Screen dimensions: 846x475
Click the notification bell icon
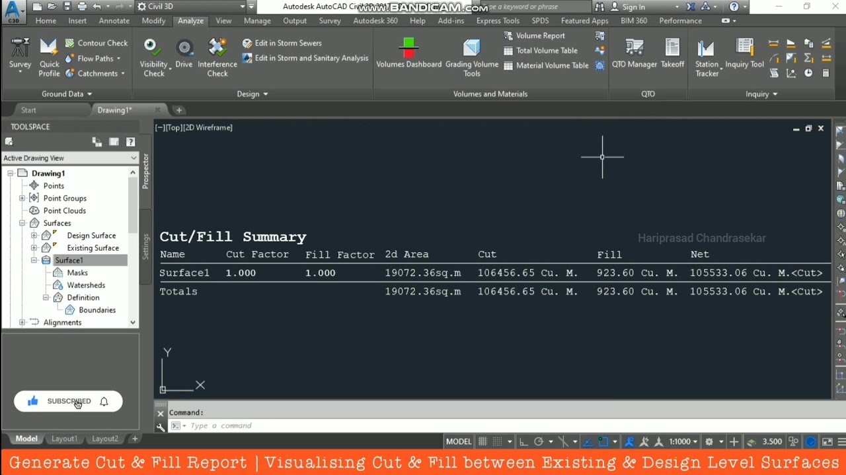(x=104, y=401)
